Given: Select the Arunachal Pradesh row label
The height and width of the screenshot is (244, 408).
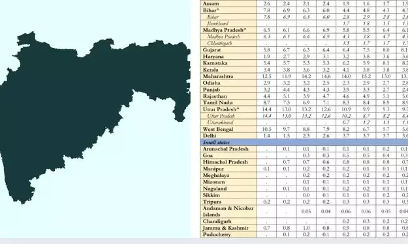Looking at the screenshot, I should point(226,149).
